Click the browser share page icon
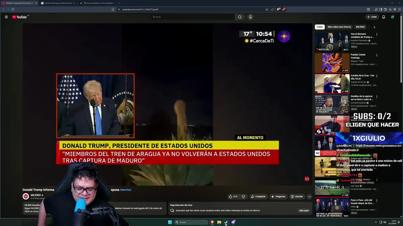This screenshot has width=403, height=226. click(x=272, y=9)
